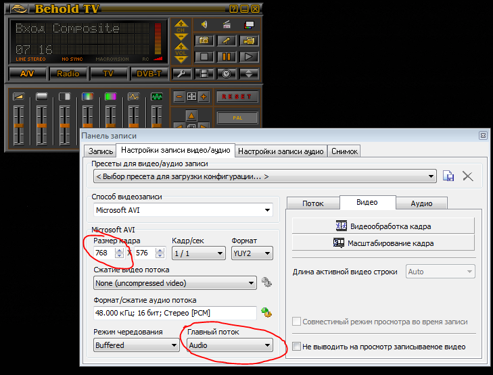Open the Поток sub-tab
This screenshot has width=493, height=375.
coord(313,203)
